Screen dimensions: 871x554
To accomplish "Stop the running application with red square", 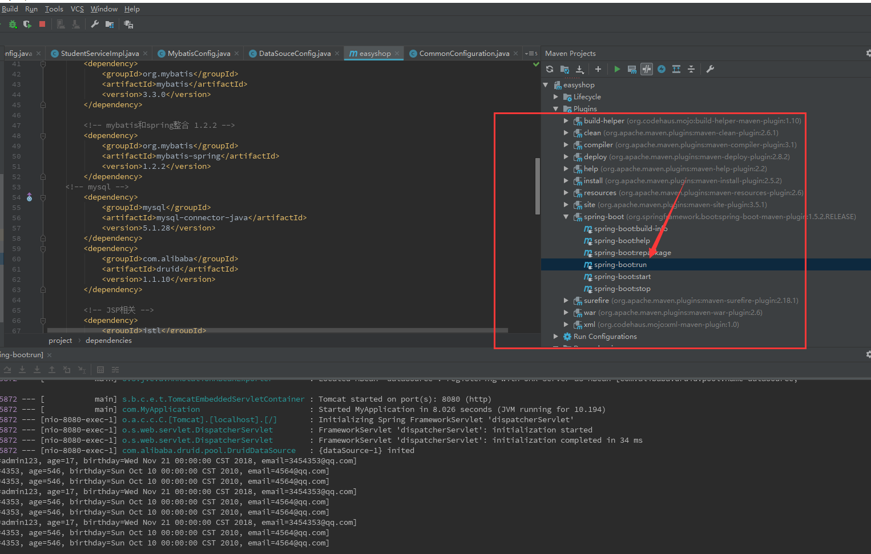I will click(41, 24).
